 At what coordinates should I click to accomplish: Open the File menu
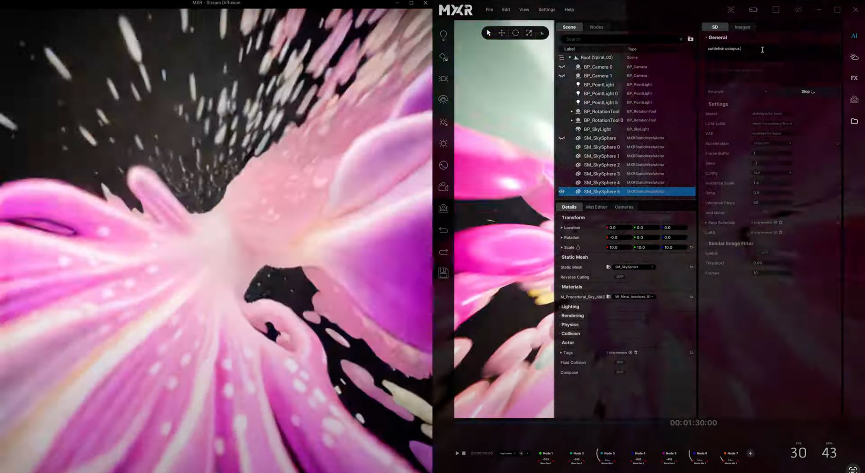click(x=489, y=10)
